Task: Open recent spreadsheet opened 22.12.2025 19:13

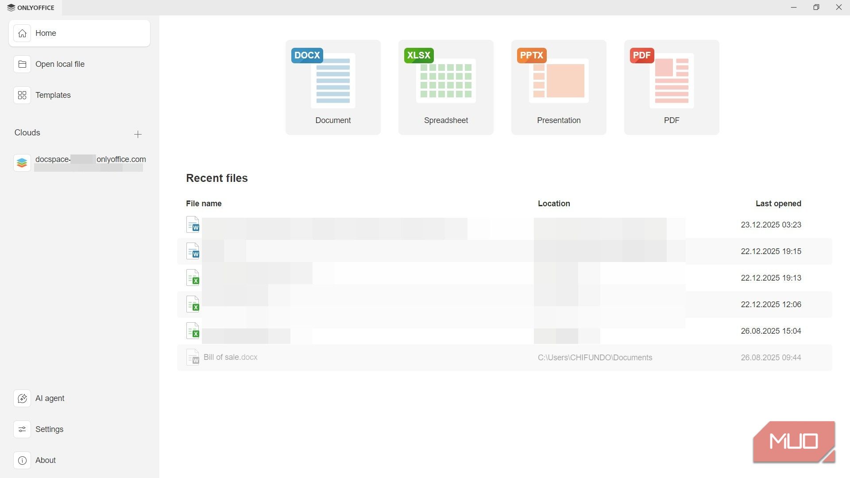Action: point(505,278)
